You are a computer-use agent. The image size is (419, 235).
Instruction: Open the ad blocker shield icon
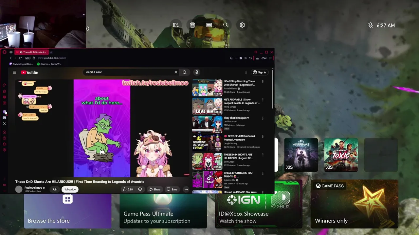(x=241, y=58)
